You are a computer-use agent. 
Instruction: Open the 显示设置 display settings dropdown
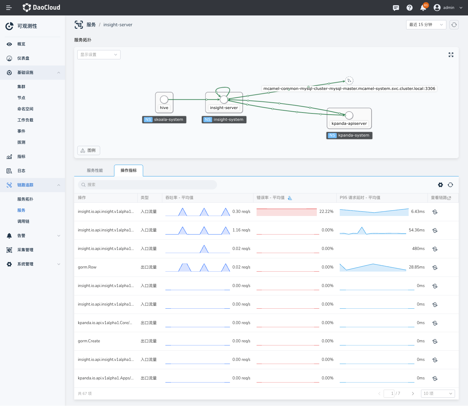click(99, 55)
